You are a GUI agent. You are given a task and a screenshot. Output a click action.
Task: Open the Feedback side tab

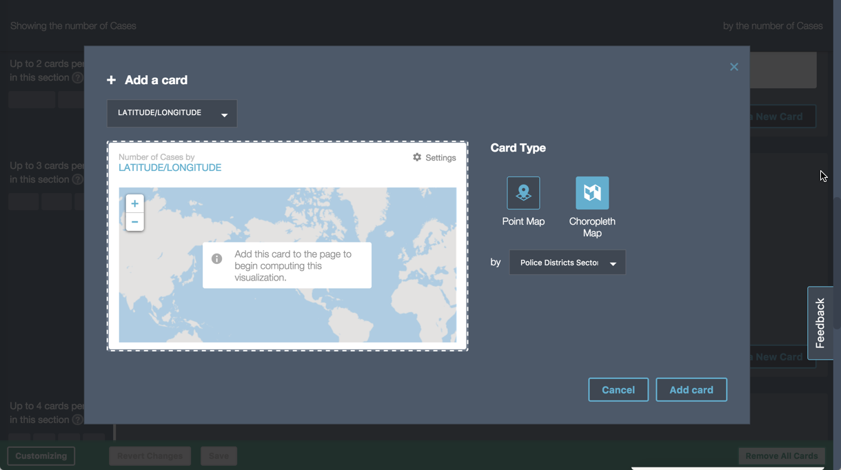pos(820,323)
